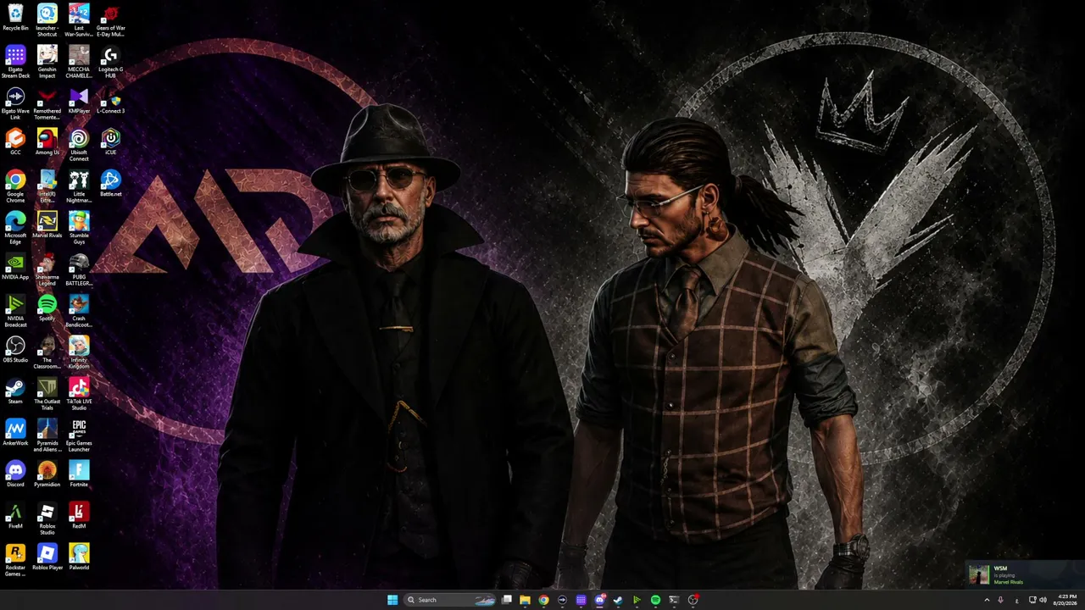Select the Infinity Kingdom desktop icon
The height and width of the screenshot is (610, 1085).
[79, 352]
